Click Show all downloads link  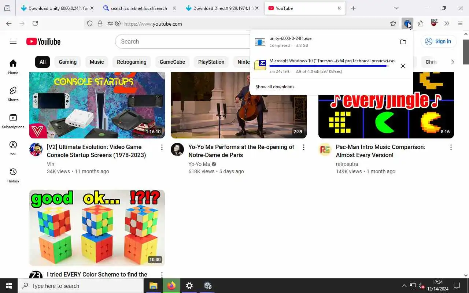pos(275,87)
